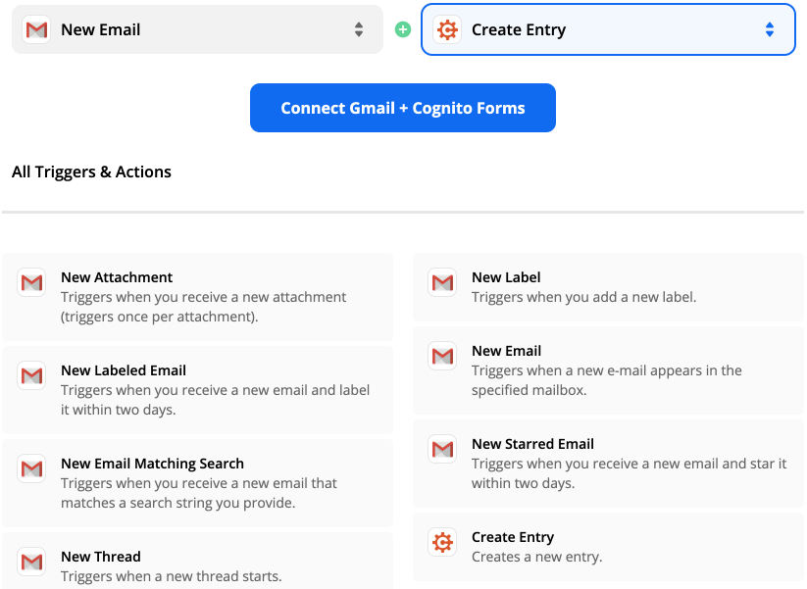Open the New Thread trigger listing
807x589 pixels.
click(x=198, y=561)
